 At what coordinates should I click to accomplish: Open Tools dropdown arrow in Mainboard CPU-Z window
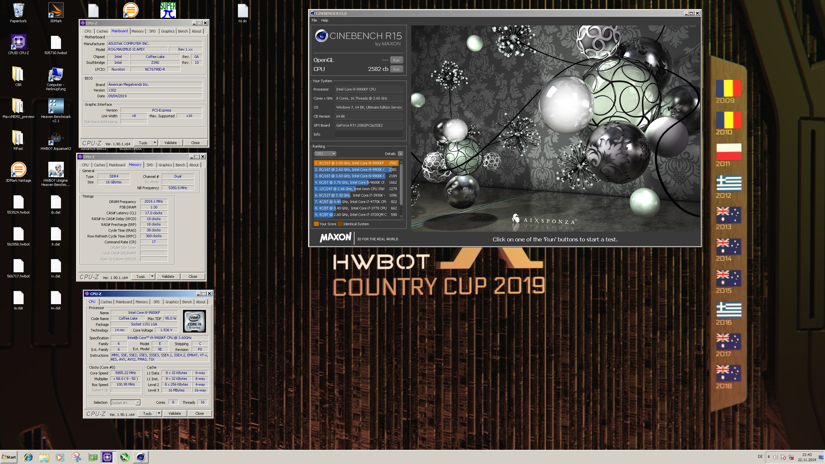pos(155,143)
